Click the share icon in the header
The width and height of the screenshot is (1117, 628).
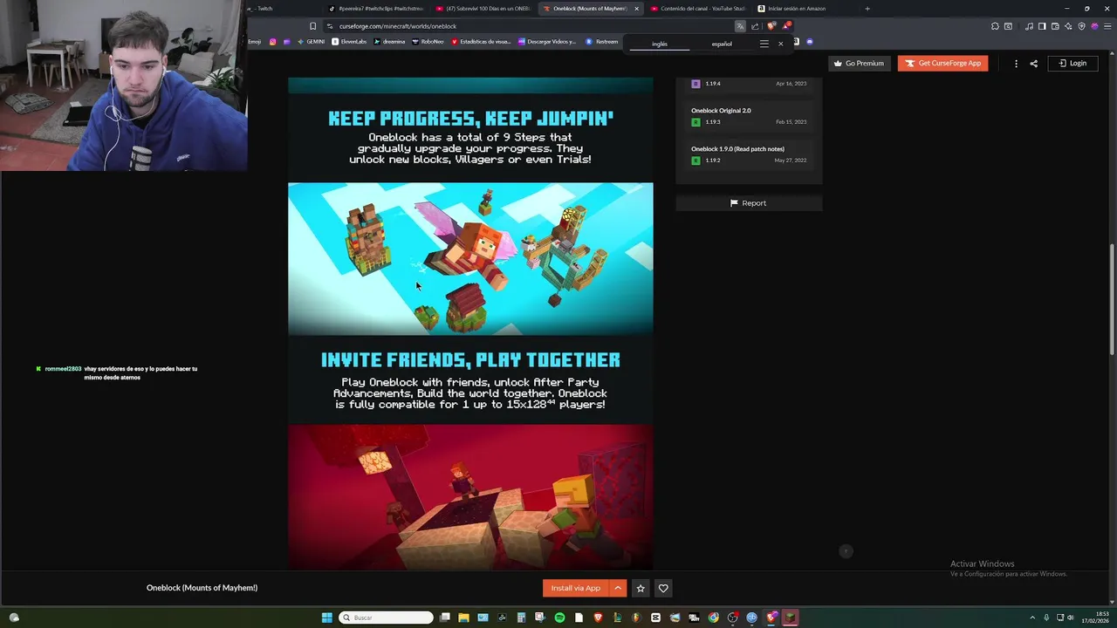tap(1033, 63)
